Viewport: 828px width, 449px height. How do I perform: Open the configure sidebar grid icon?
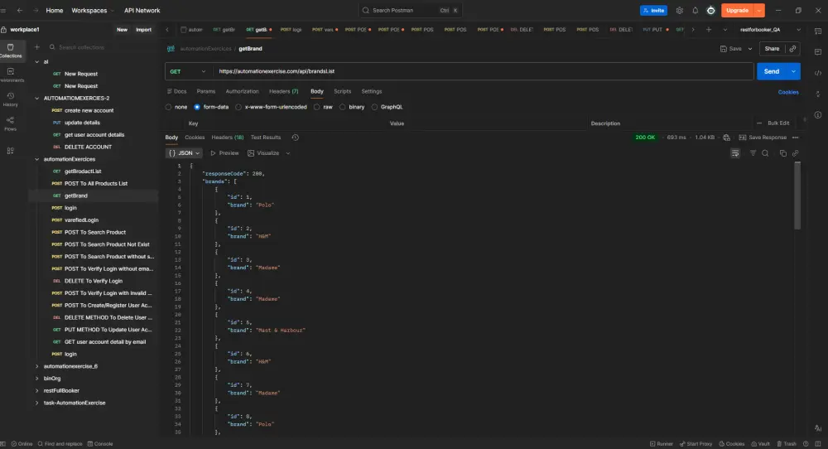[11, 151]
